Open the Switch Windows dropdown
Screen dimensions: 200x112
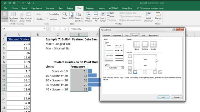[148, 17]
